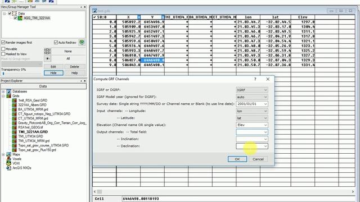Click the group selection icon beside None
360x202 pixels.
(x=47, y=51)
